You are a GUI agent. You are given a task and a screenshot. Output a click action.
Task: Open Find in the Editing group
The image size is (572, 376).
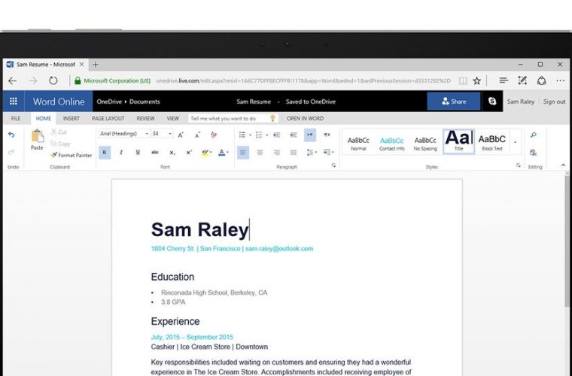pyautogui.click(x=534, y=135)
